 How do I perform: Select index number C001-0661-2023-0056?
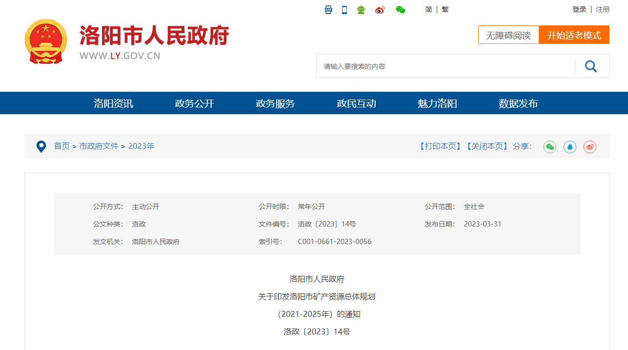[x=335, y=242]
